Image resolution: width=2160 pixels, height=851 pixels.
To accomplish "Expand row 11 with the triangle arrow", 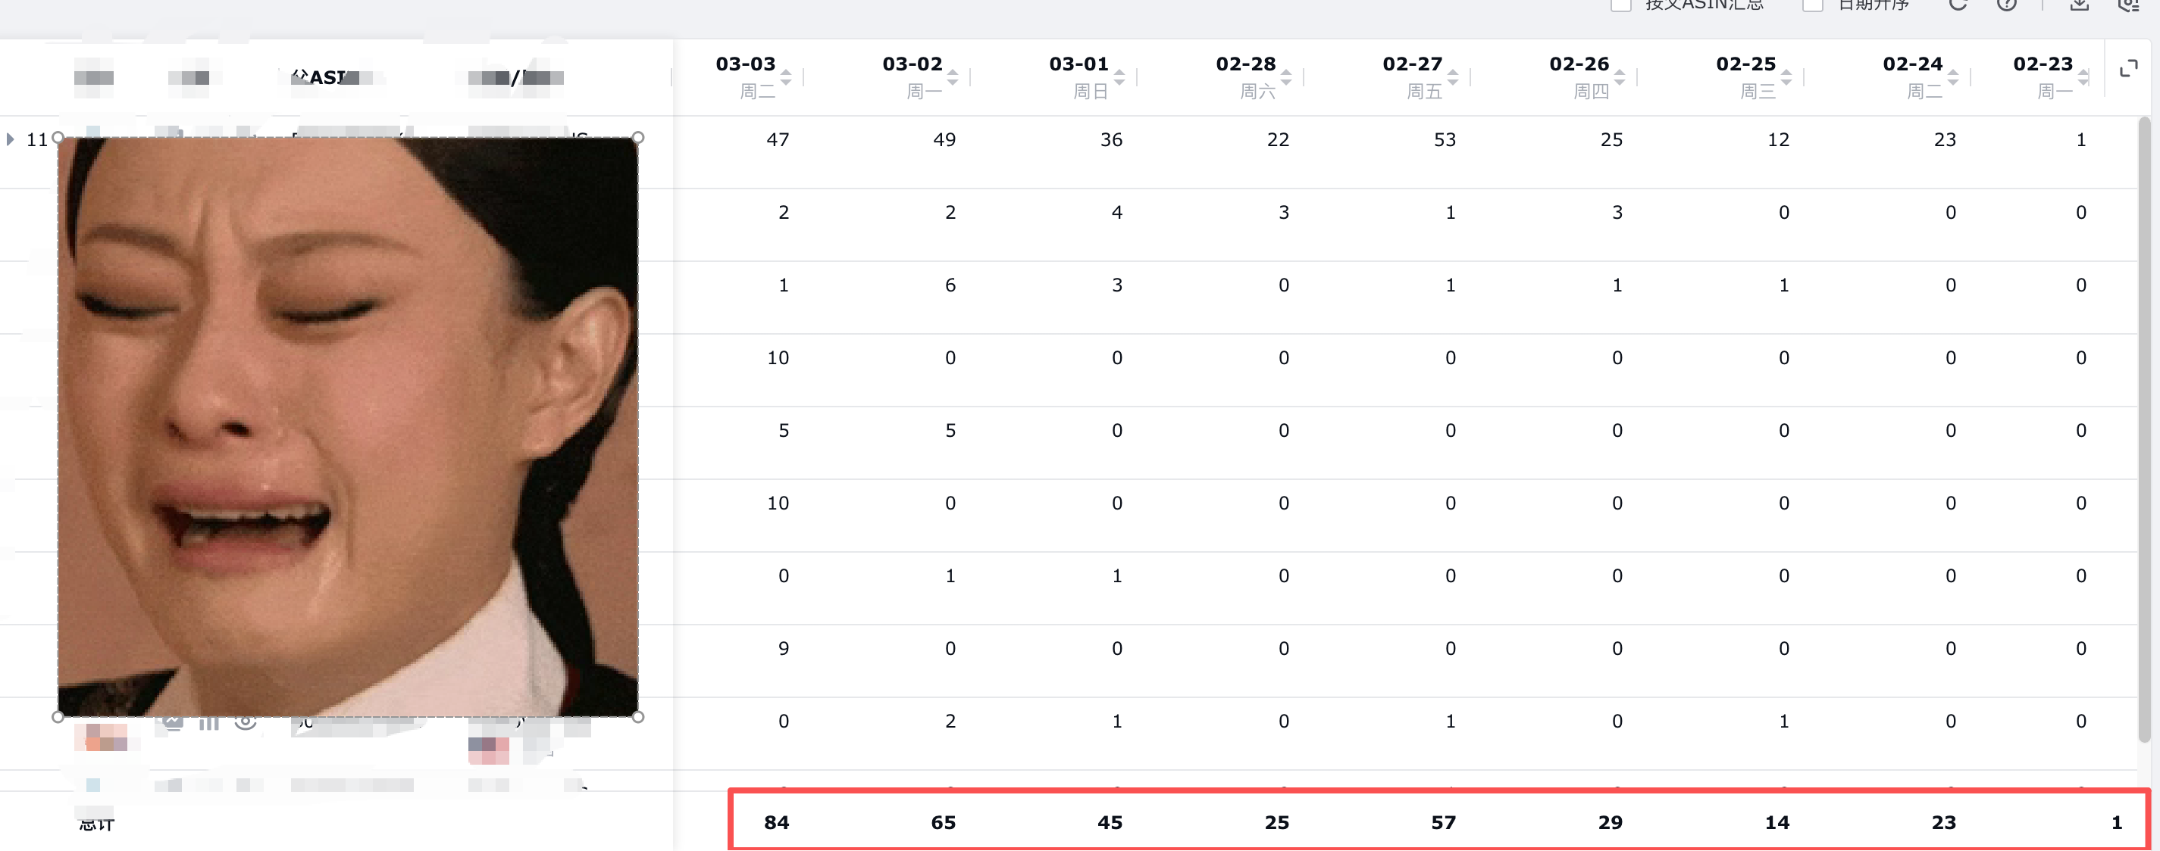I will coord(10,139).
